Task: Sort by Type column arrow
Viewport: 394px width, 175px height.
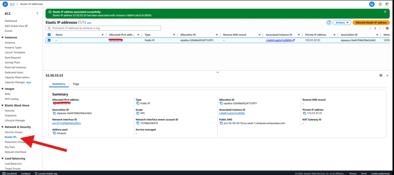Action: (174, 35)
